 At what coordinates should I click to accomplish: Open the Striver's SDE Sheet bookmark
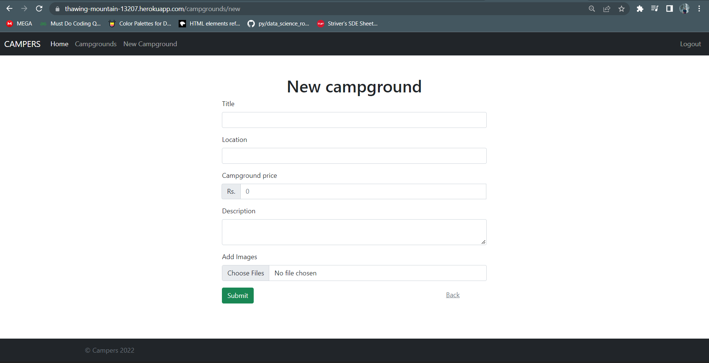click(347, 23)
